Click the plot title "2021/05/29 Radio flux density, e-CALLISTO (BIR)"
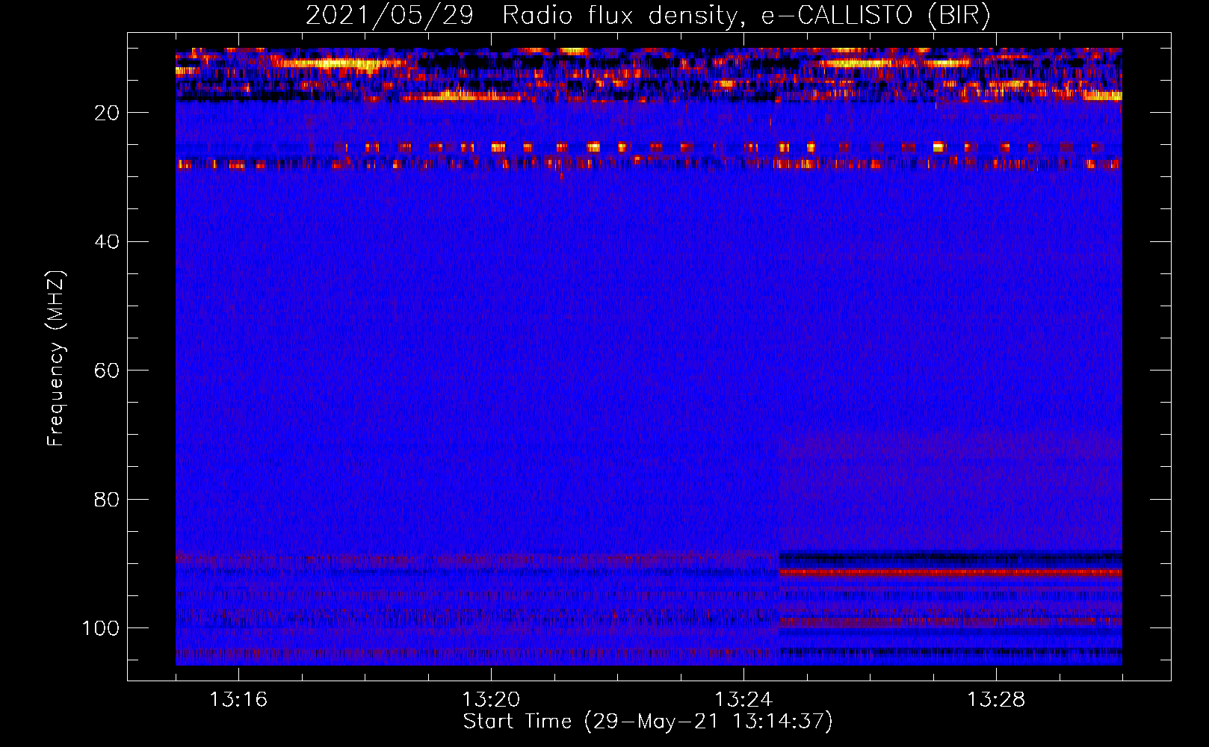 [x=648, y=15]
